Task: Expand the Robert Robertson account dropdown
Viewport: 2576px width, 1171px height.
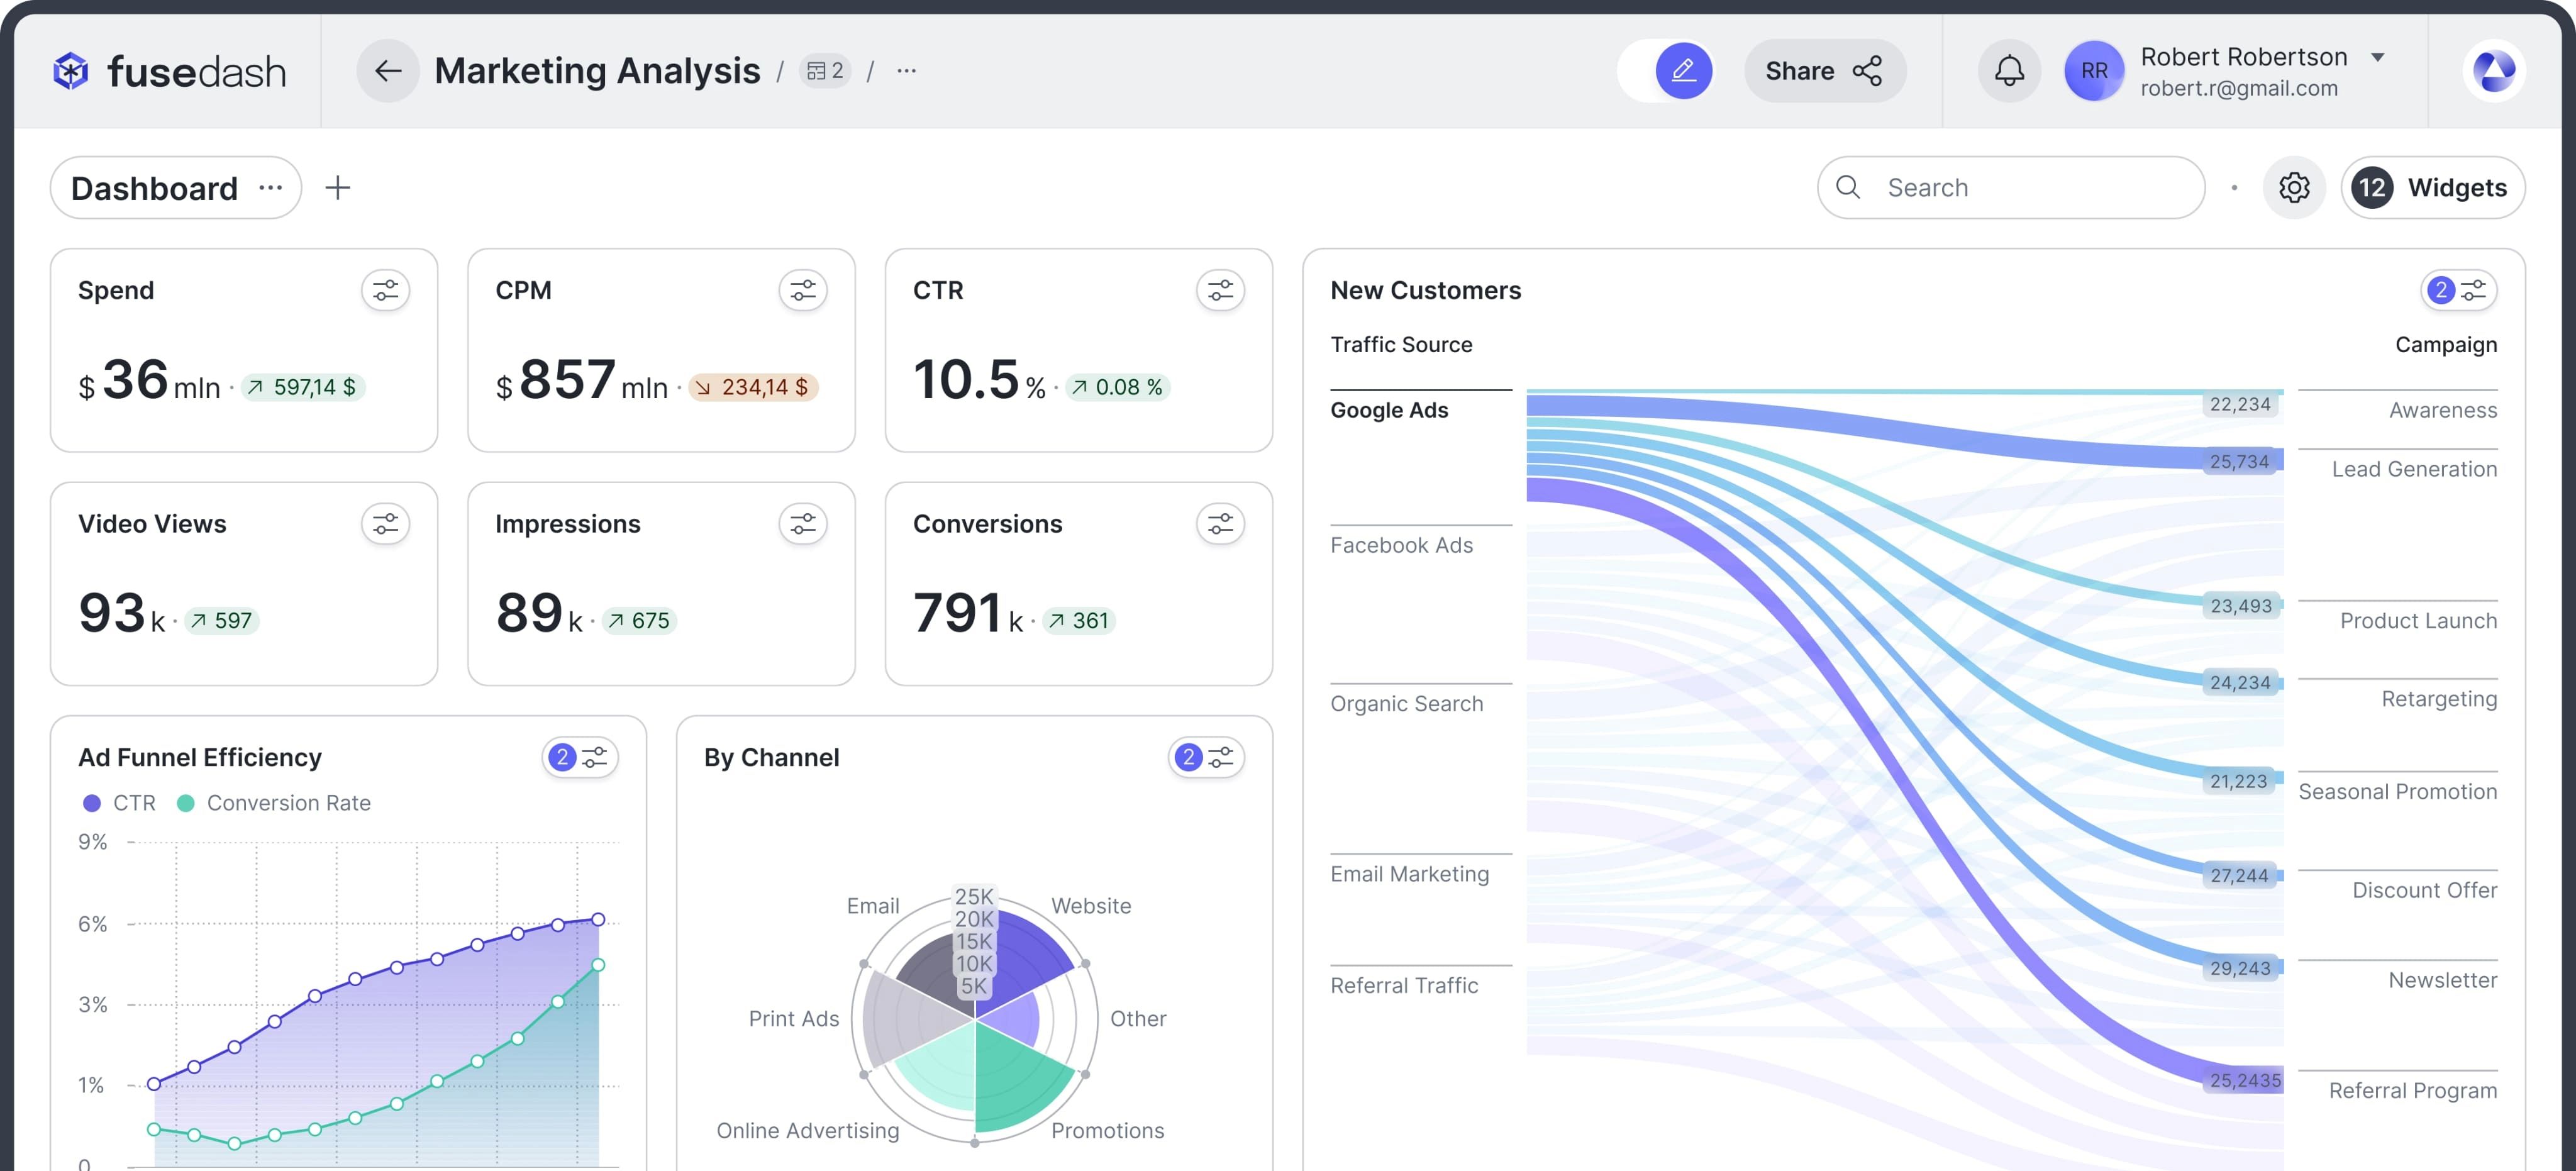Action: (x=2379, y=58)
